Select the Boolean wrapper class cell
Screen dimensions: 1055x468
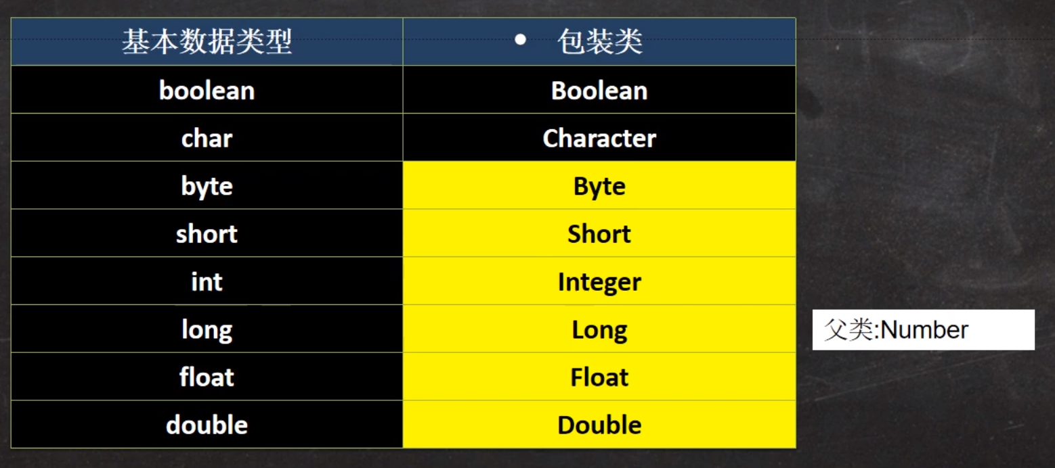(599, 90)
